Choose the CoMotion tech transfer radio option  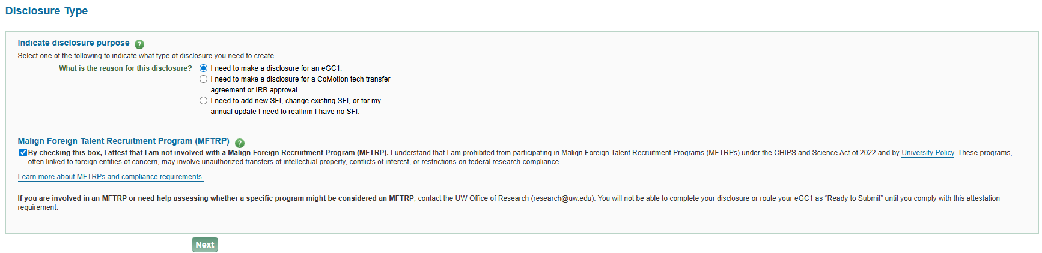[x=204, y=79]
